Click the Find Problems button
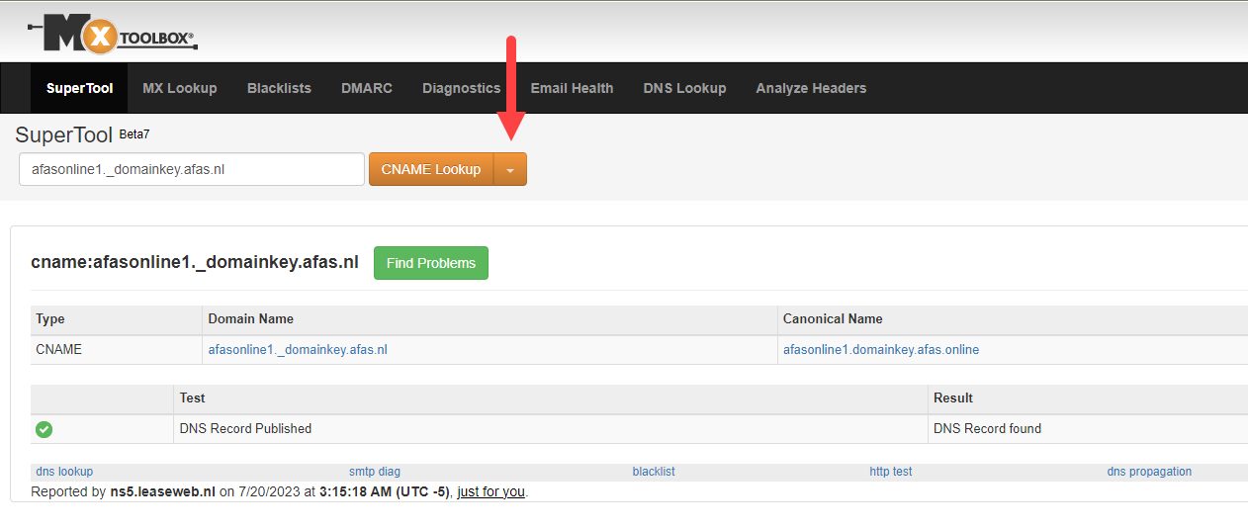The width and height of the screenshot is (1248, 529). [431, 263]
